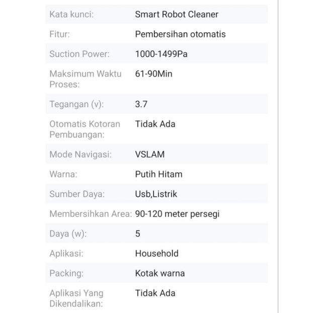
Task: Select the Pembersihan otomatis feature text
Action: (181, 34)
